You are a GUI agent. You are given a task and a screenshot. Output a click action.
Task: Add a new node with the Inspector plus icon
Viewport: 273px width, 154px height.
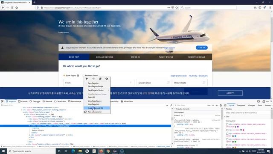(167, 105)
